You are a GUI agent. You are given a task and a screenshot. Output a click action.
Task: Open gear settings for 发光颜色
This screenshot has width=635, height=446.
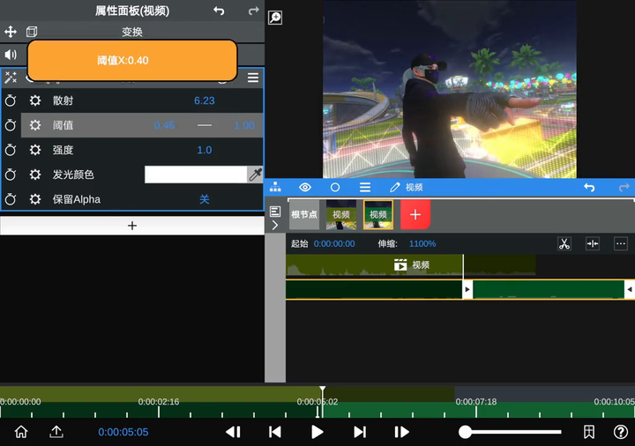coord(35,175)
